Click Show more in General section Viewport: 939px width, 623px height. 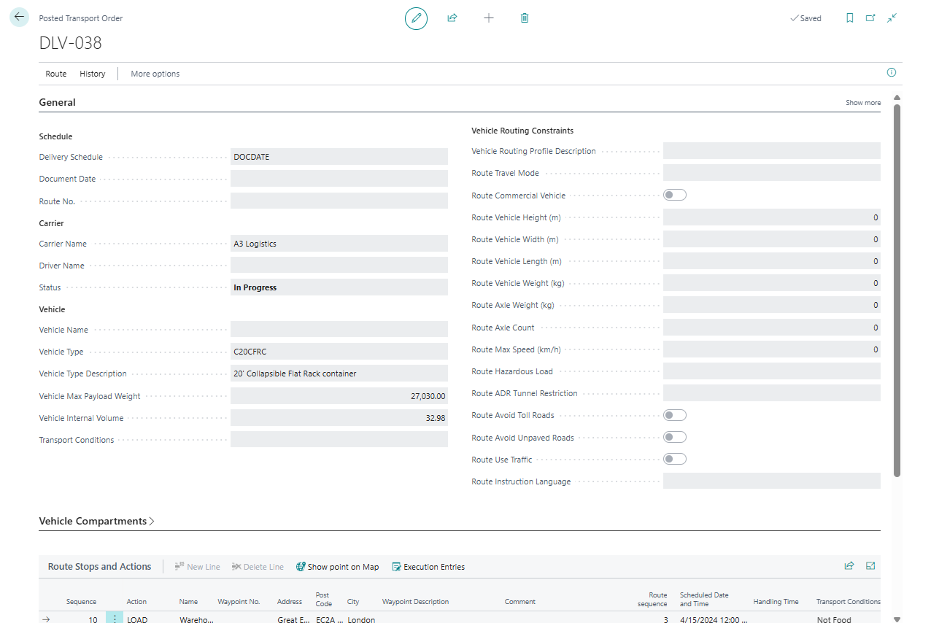coord(863,103)
